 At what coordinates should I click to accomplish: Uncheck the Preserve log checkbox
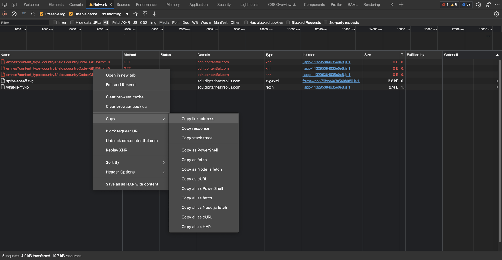coord(42,14)
